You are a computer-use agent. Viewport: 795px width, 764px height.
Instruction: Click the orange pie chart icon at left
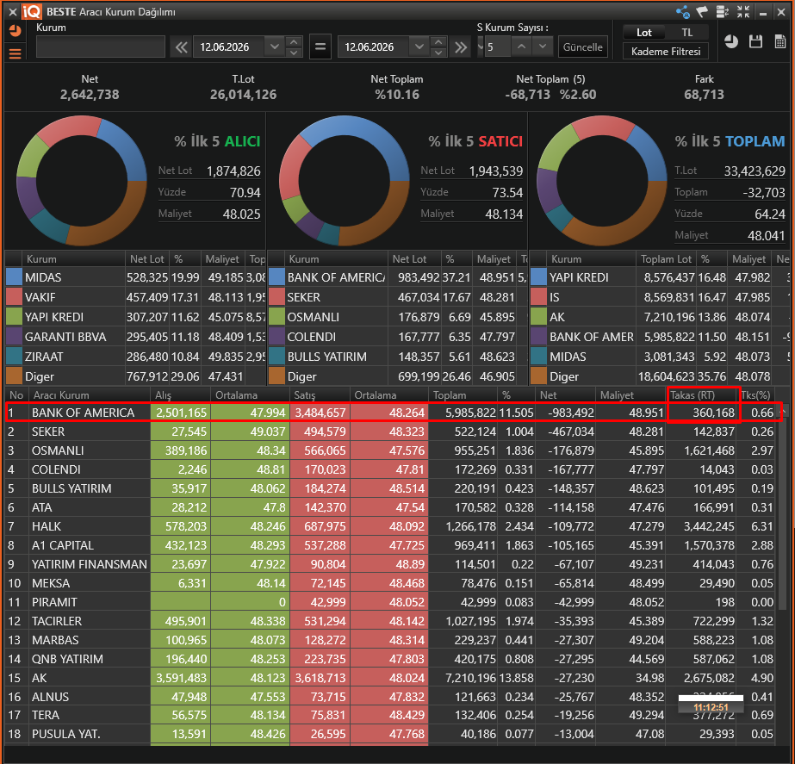tap(16, 31)
